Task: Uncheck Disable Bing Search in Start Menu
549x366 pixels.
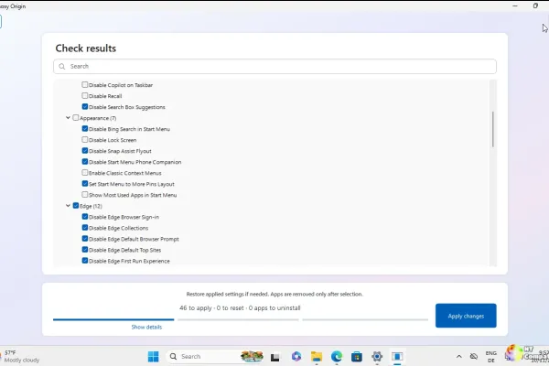Action: pos(85,128)
